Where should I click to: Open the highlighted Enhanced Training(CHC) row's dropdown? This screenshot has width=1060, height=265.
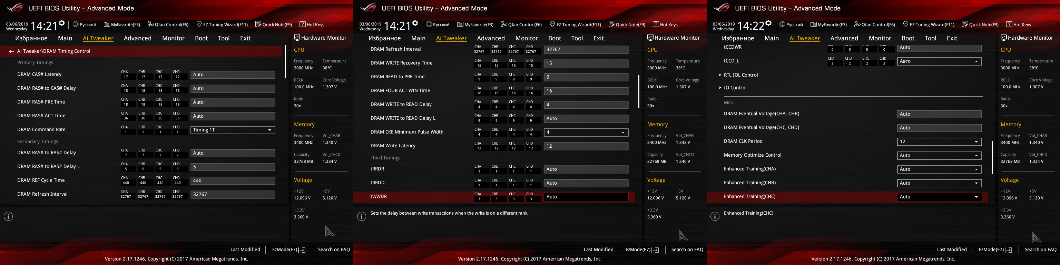940,197
